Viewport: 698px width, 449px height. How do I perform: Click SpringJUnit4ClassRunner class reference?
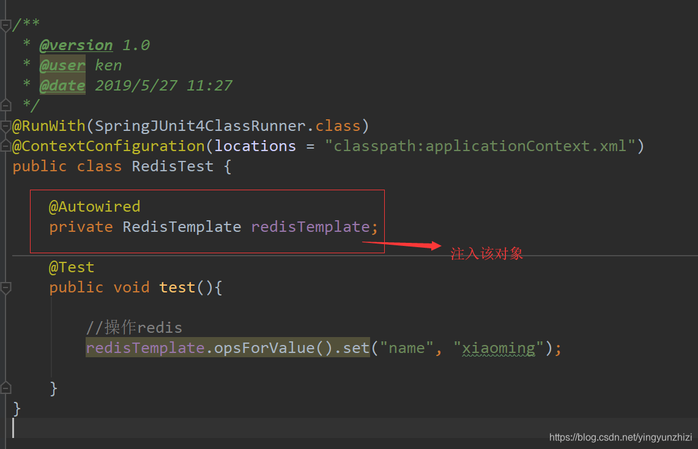[200, 126]
